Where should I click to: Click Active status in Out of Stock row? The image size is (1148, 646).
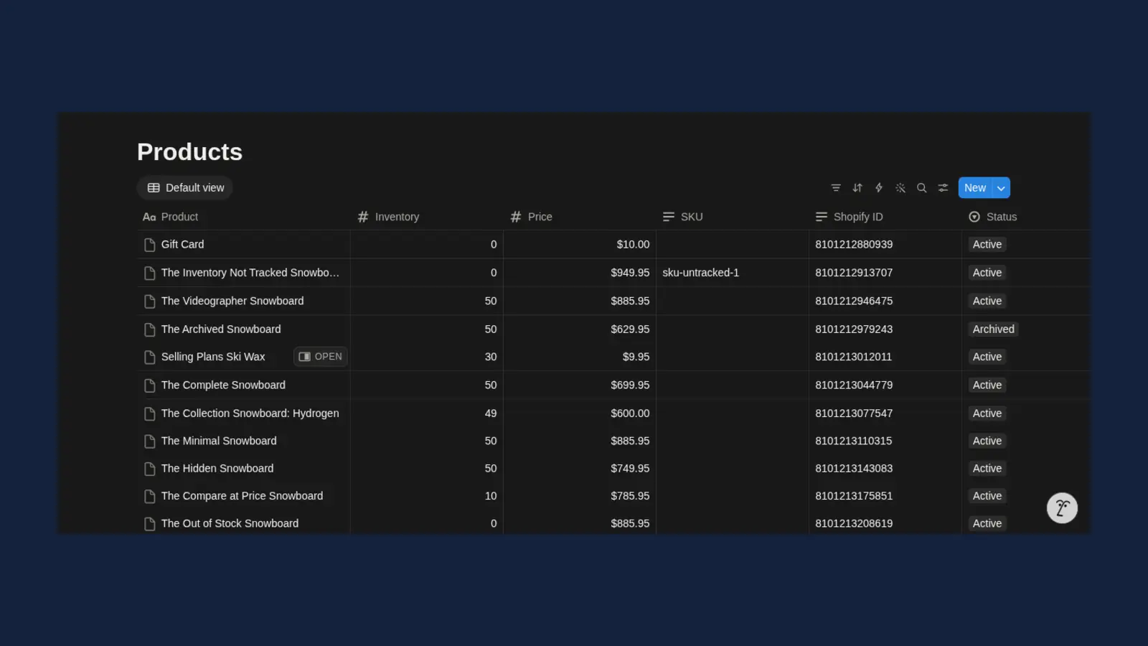click(987, 524)
